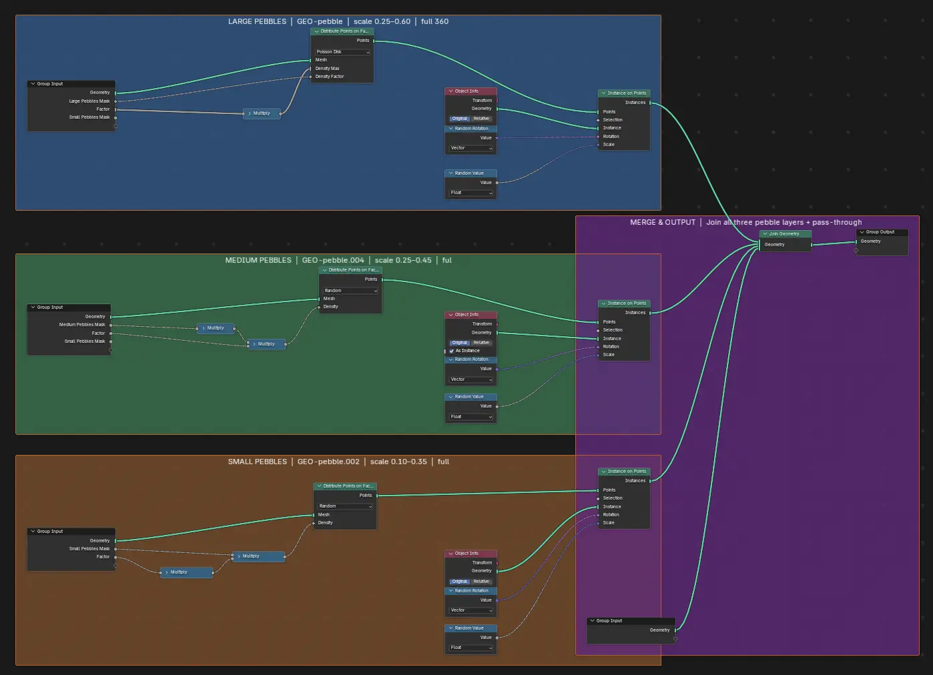Collapse Instance on Points in Medium Pebbles frame
This screenshot has width=933, height=675.
click(603, 303)
